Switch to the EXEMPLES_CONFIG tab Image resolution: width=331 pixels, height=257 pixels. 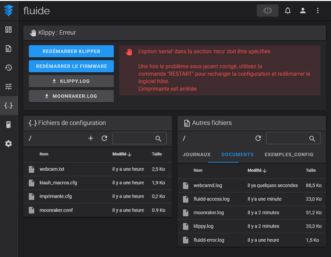(289, 154)
